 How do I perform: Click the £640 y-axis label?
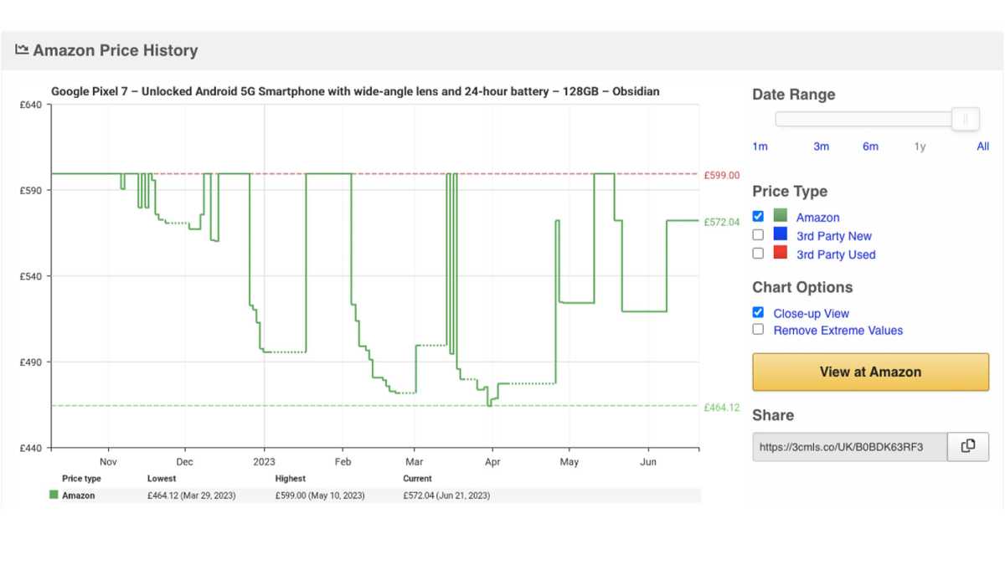pos(30,105)
